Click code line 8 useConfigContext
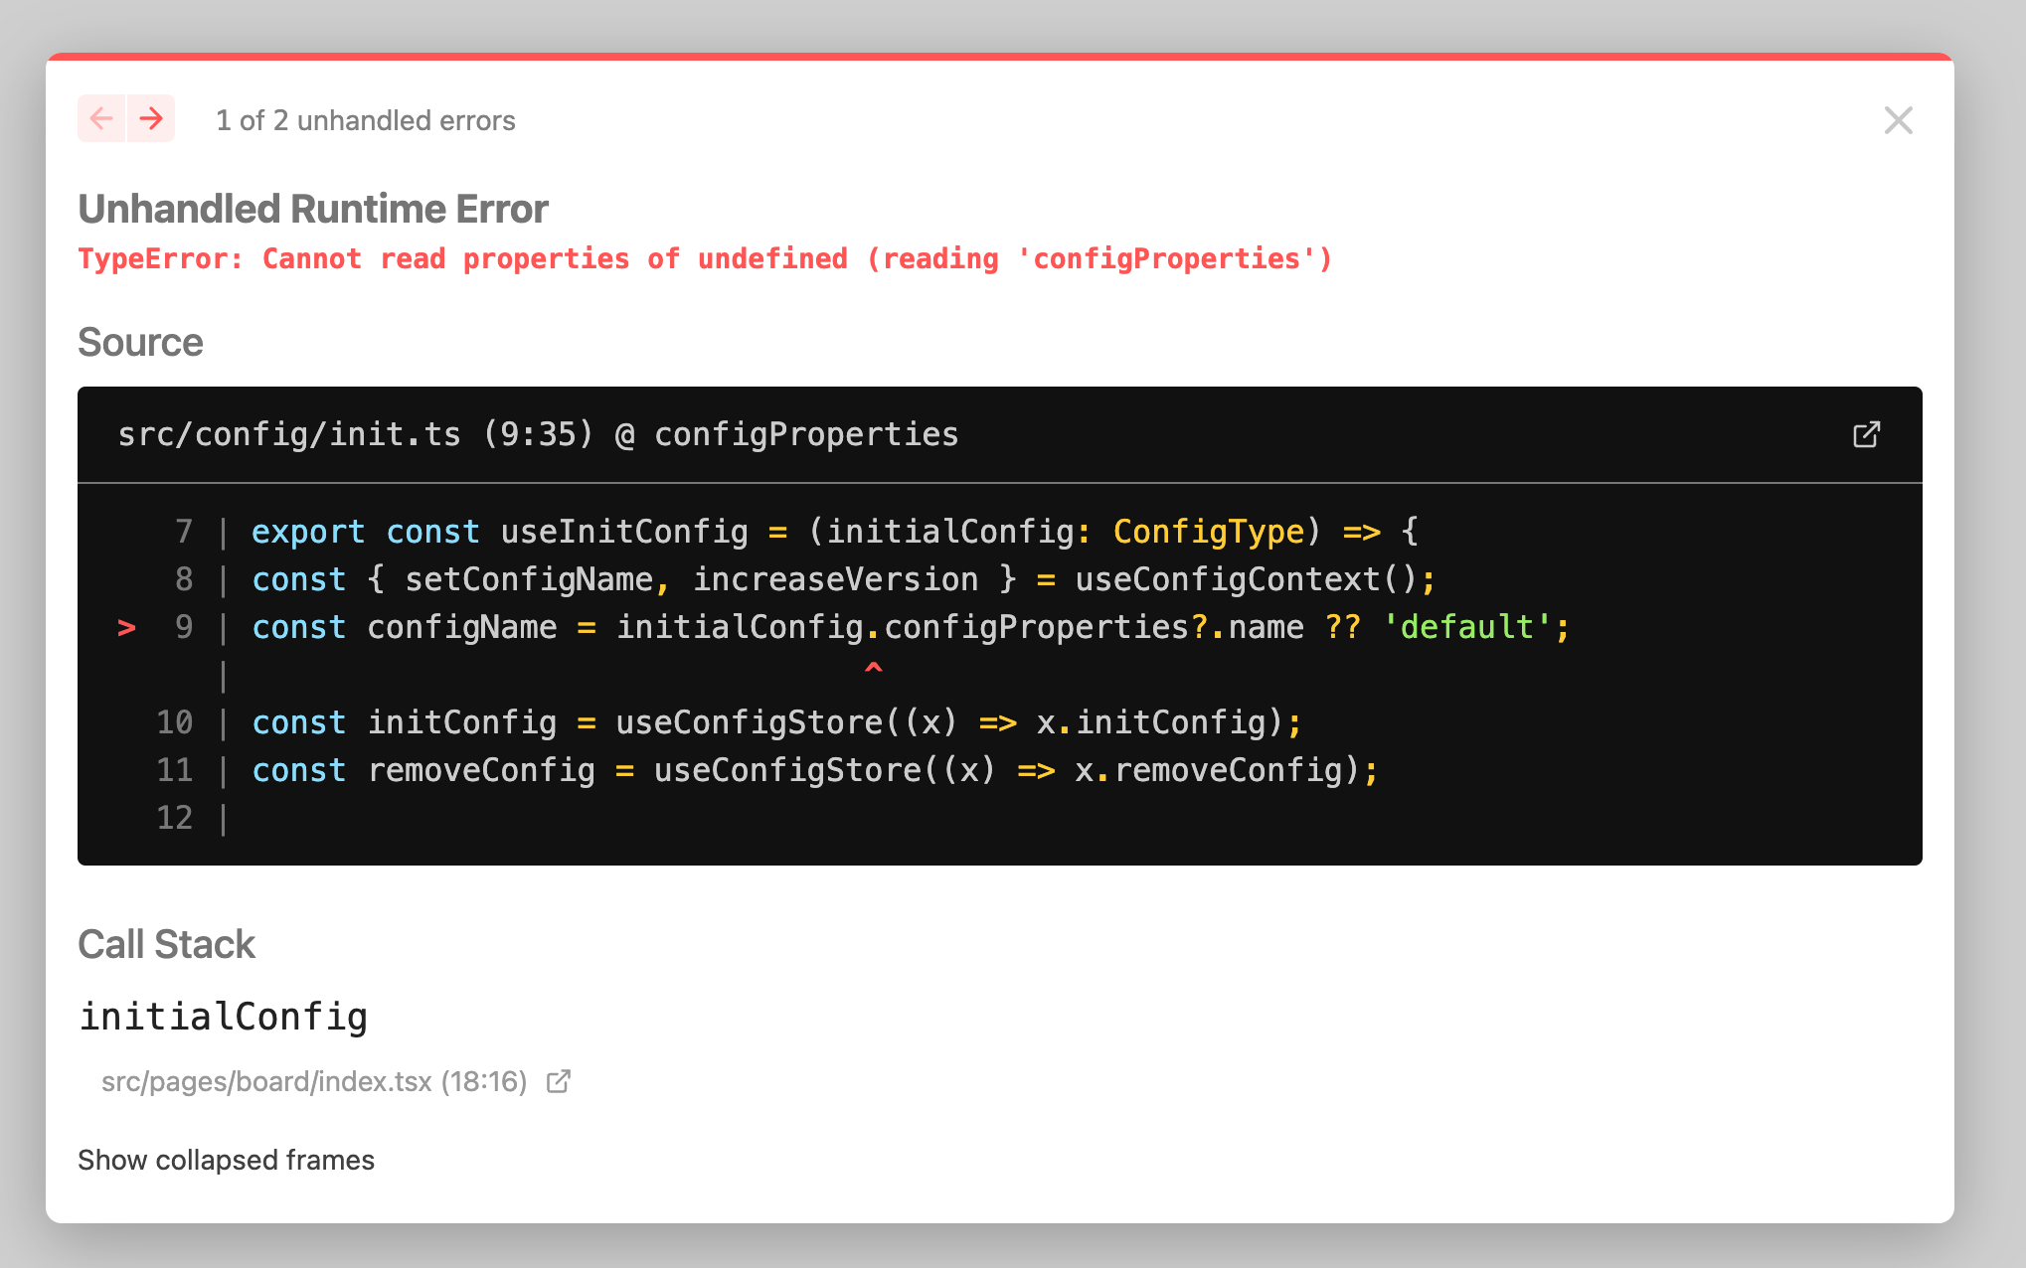 click(844, 579)
